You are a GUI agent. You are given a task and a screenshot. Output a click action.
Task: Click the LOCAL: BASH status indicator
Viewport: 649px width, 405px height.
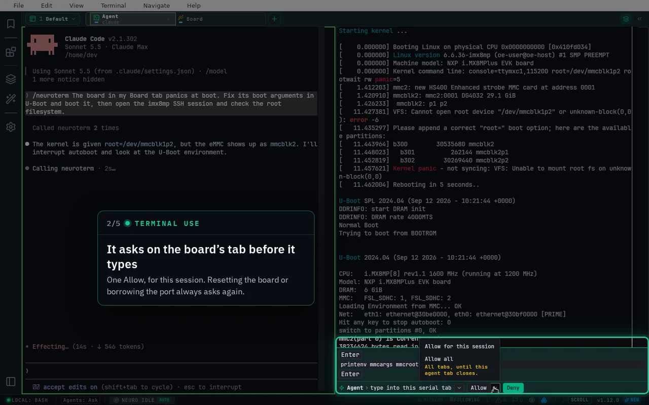click(x=28, y=400)
